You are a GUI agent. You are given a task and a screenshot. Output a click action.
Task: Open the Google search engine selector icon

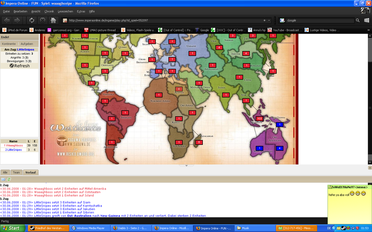pos(282,20)
